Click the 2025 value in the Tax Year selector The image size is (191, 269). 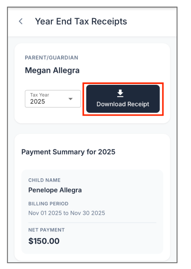tap(37, 101)
